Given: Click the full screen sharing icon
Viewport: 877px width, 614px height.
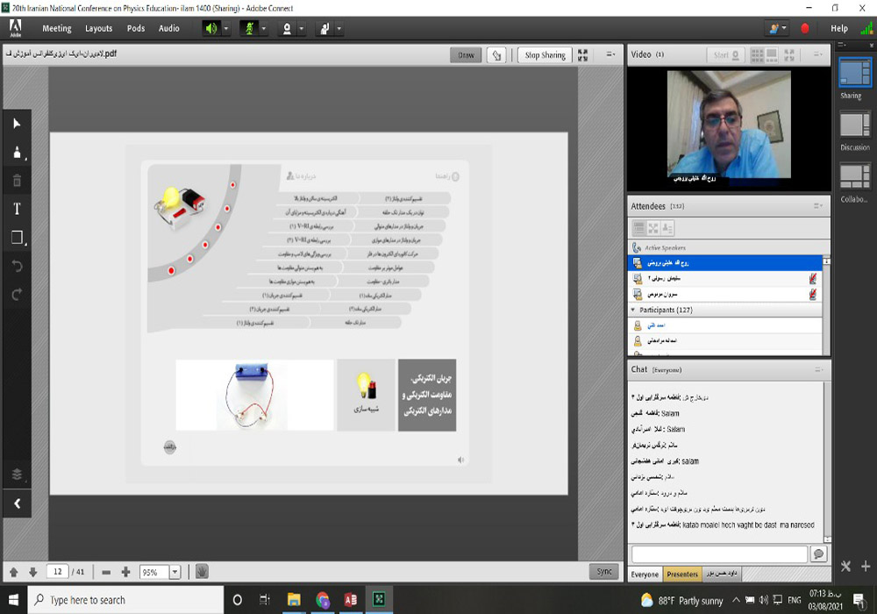Looking at the screenshot, I should pyautogui.click(x=583, y=55).
